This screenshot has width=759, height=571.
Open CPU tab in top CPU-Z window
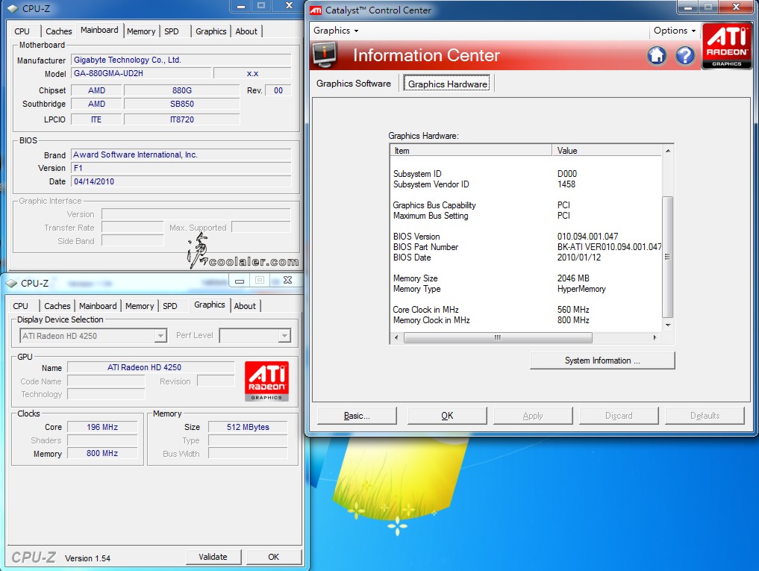click(22, 31)
